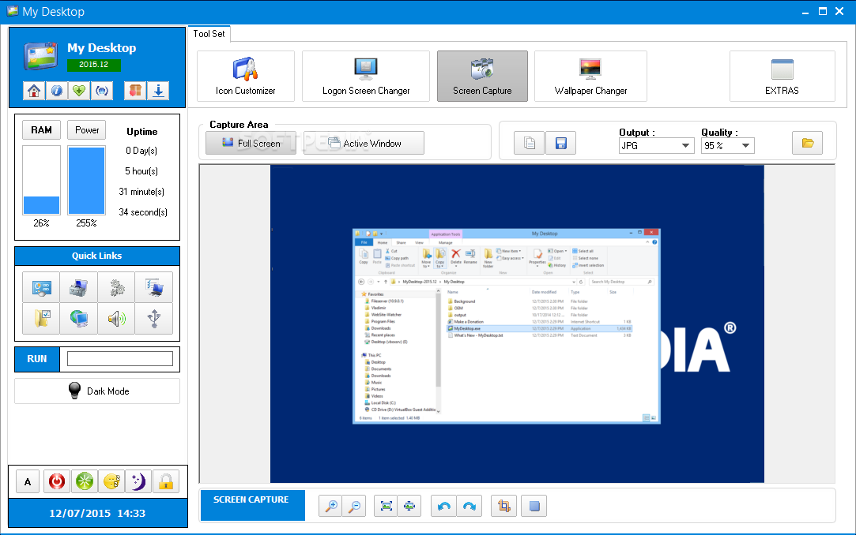Click the RAM usage bar at 26%
This screenshot has width=856, height=535.
point(41,180)
